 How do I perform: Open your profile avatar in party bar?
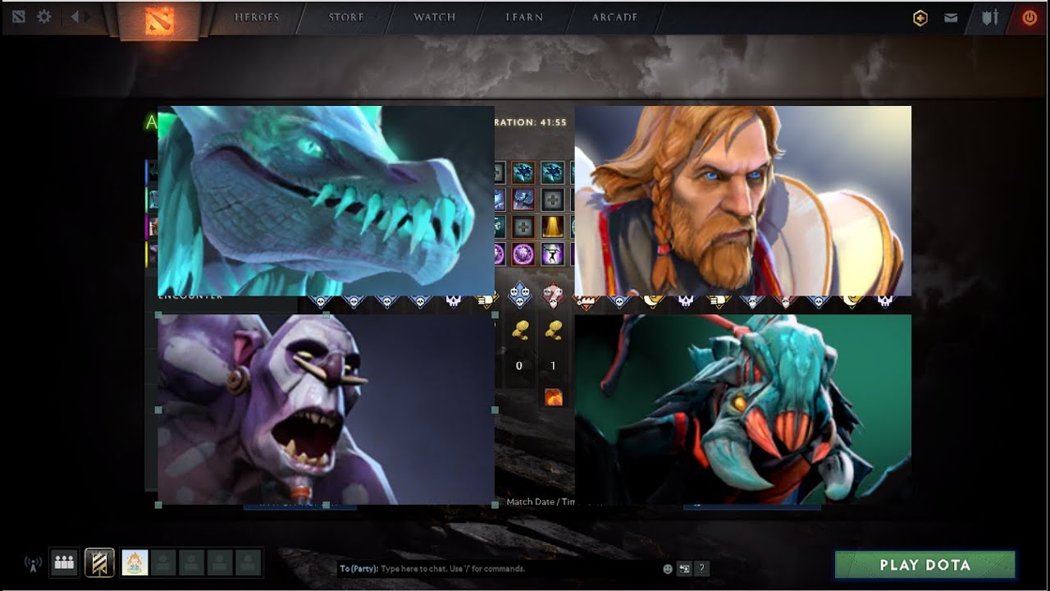(x=135, y=562)
